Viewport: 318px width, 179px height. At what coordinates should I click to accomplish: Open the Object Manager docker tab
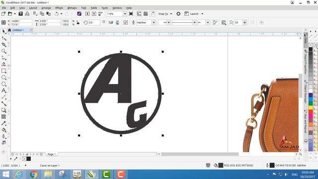point(306,91)
